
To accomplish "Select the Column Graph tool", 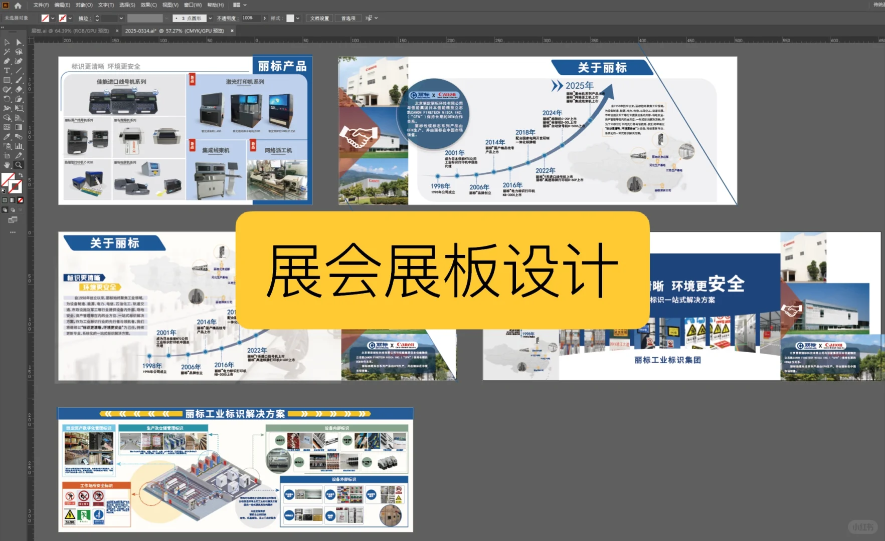I will 19,146.
